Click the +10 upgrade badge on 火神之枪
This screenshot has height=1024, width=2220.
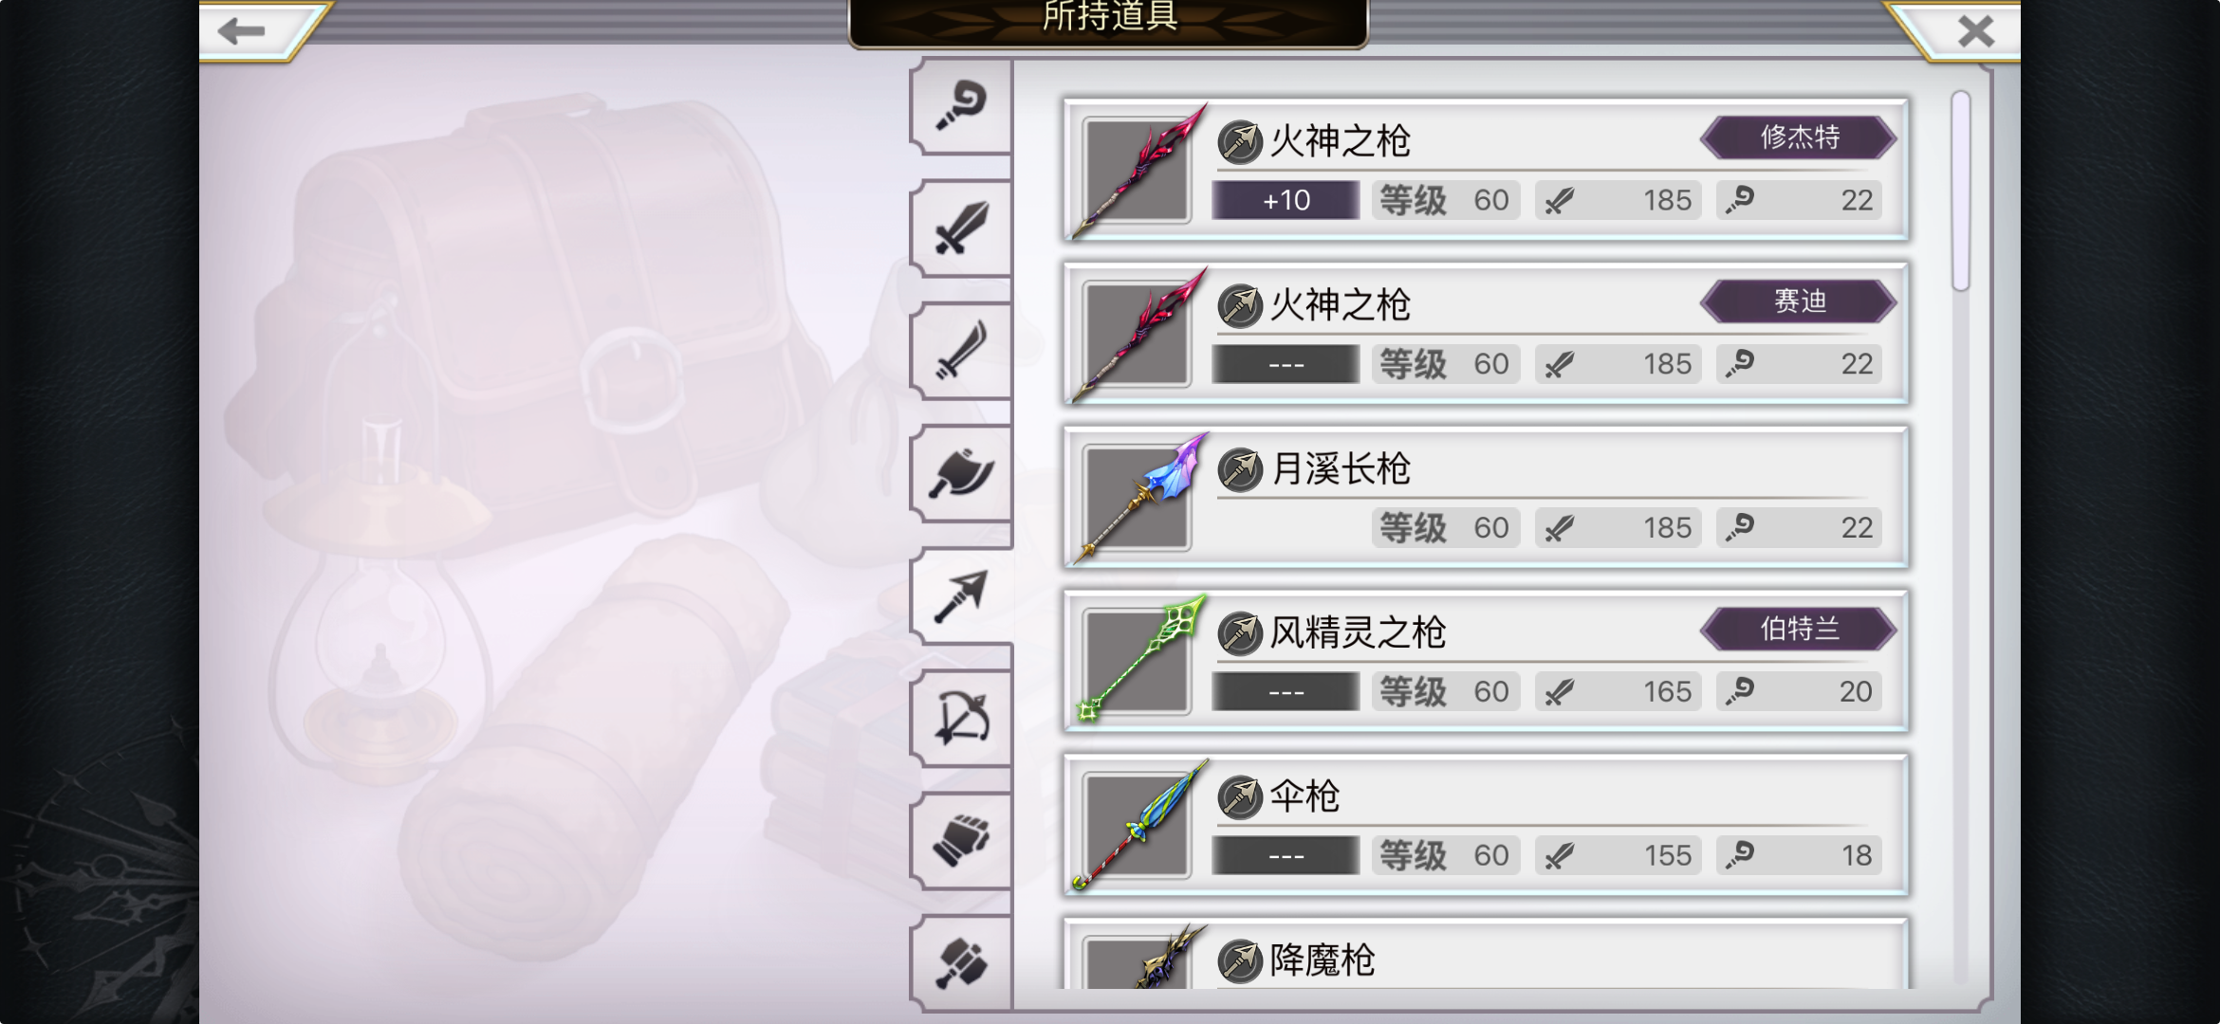coord(1286,200)
